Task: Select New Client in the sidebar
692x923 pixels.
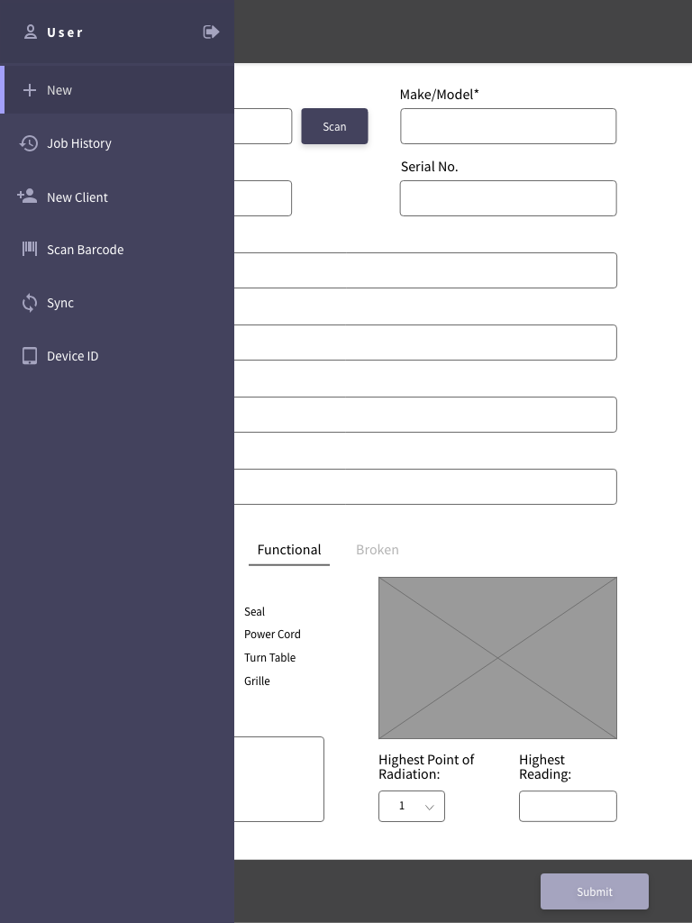Action: (x=117, y=196)
